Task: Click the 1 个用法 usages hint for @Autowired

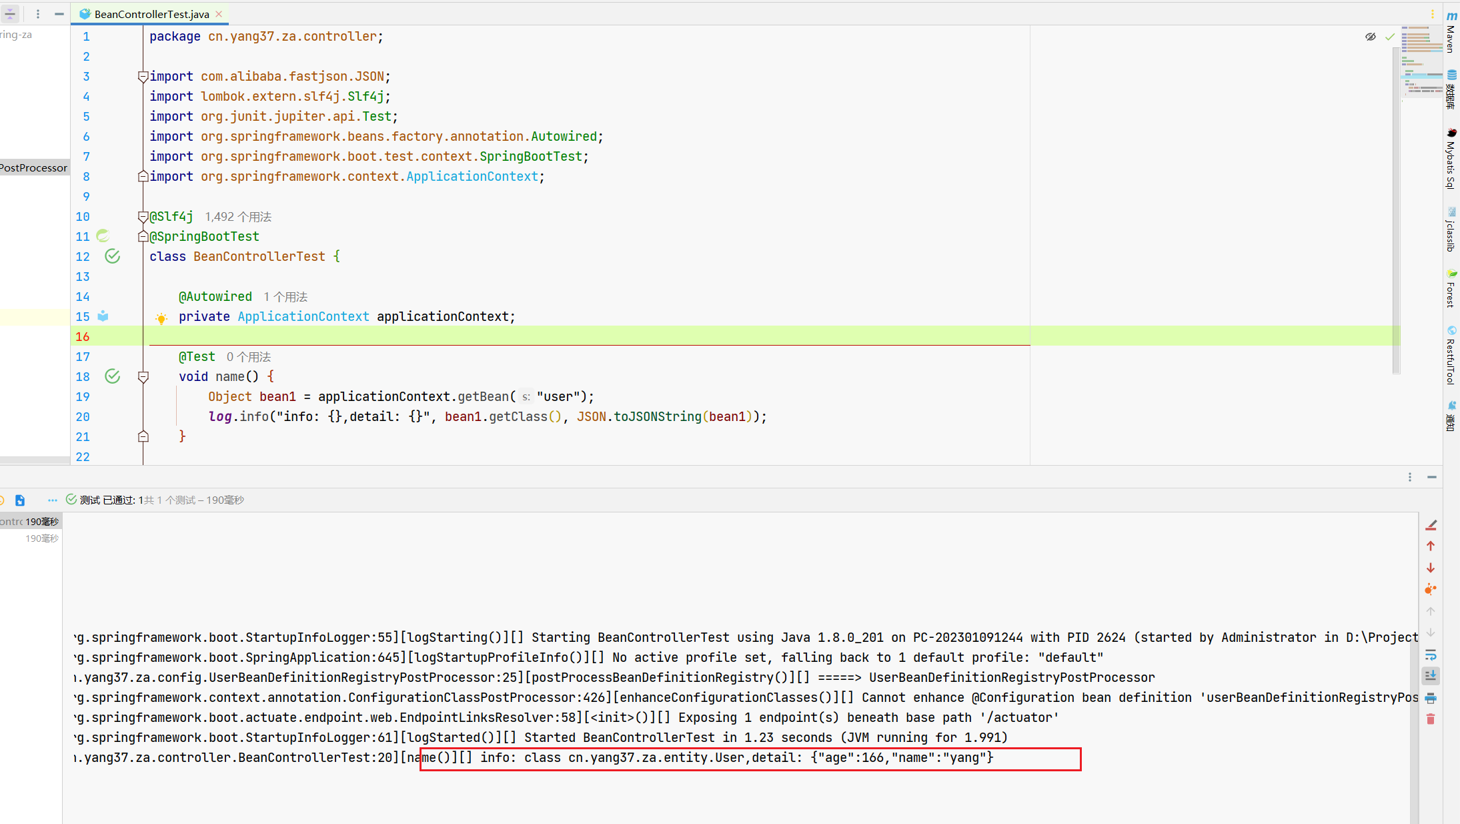Action: 285,297
